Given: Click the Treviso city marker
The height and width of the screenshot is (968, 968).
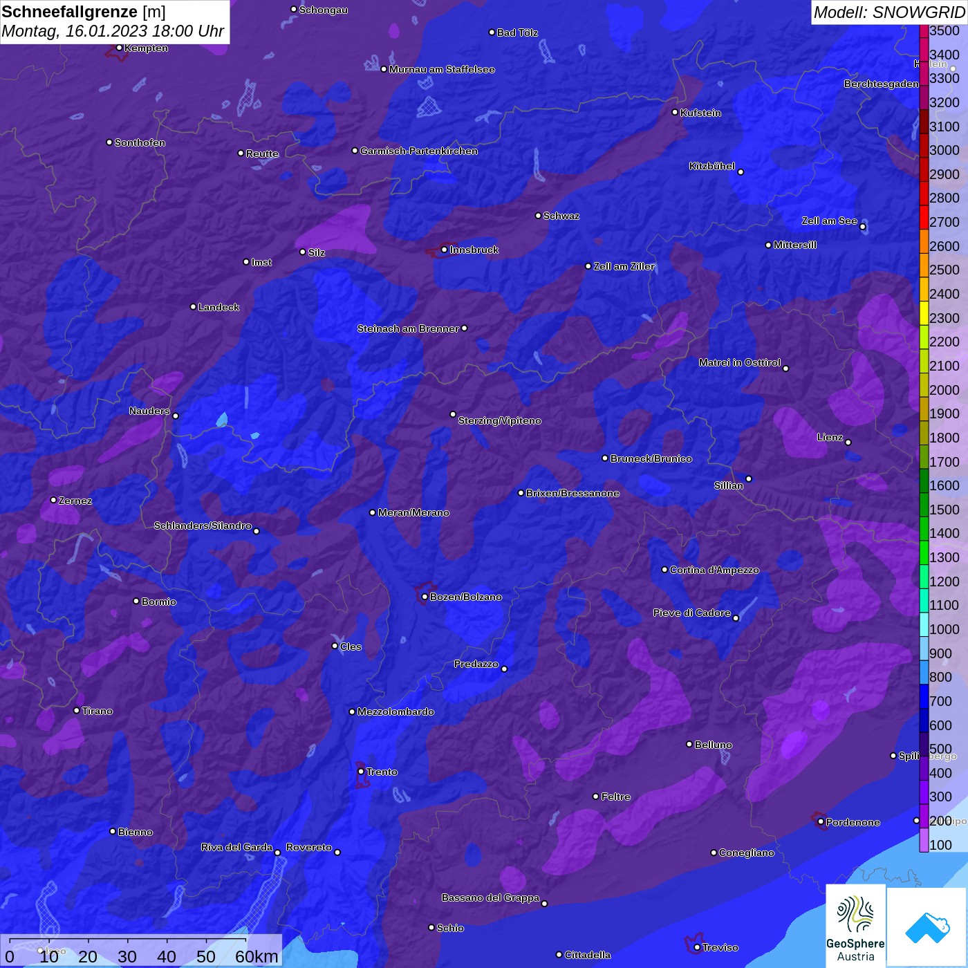Looking at the screenshot, I should pos(697,947).
